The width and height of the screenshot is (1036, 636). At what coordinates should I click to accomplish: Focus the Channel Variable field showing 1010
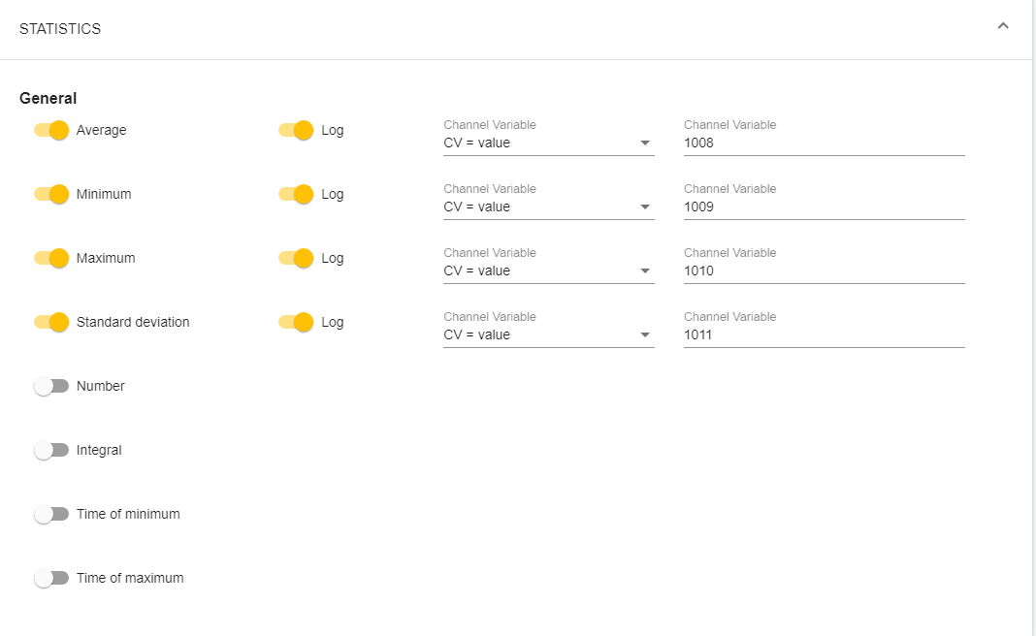click(x=824, y=270)
